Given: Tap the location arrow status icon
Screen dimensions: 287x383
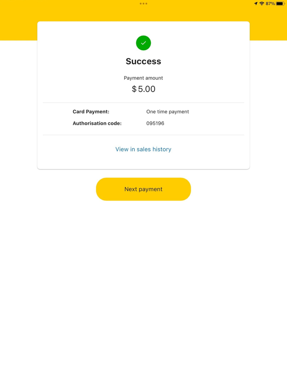Looking at the screenshot, I should coord(256,4).
